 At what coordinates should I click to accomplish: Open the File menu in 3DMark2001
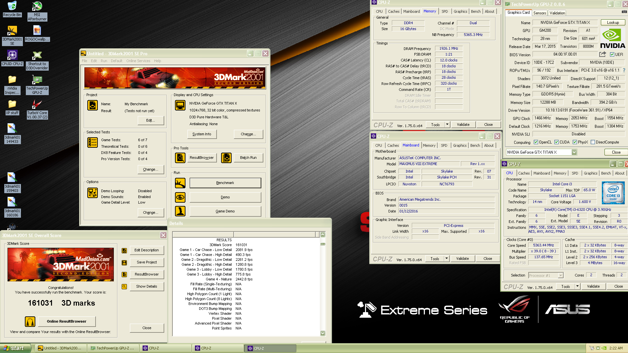pyautogui.click(x=84, y=61)
